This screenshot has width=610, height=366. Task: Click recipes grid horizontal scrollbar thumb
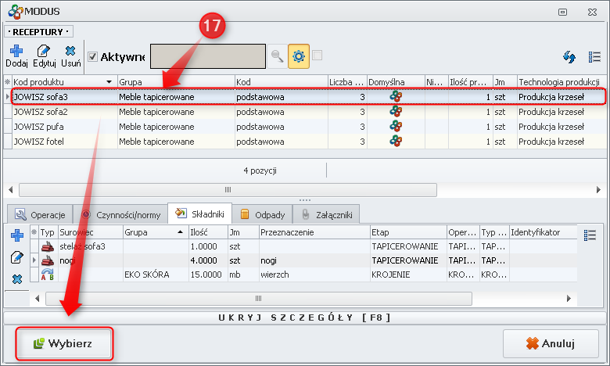(228, 190)
